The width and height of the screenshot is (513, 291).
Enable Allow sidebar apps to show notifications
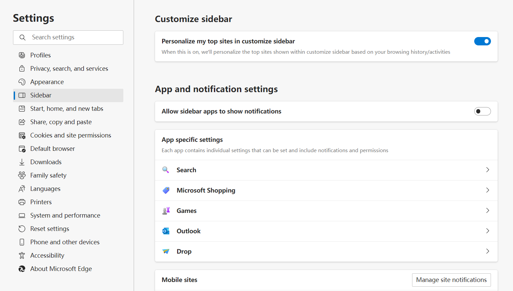point(482,111)
